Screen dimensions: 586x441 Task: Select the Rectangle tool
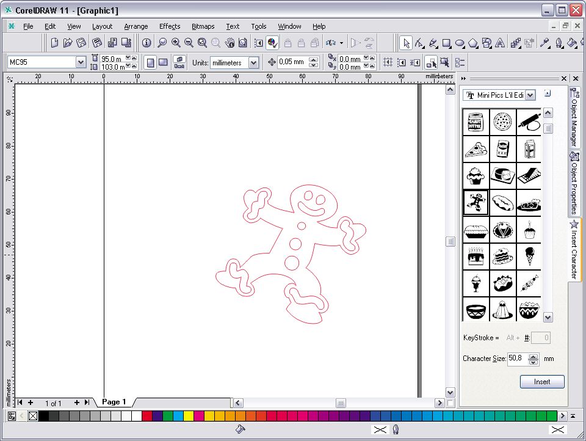[x=447, y=43]
